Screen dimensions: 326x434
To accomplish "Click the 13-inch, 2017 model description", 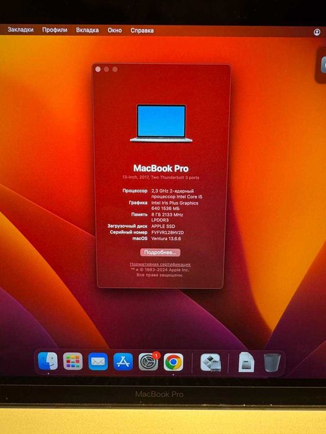I will [x=161, y=177].
